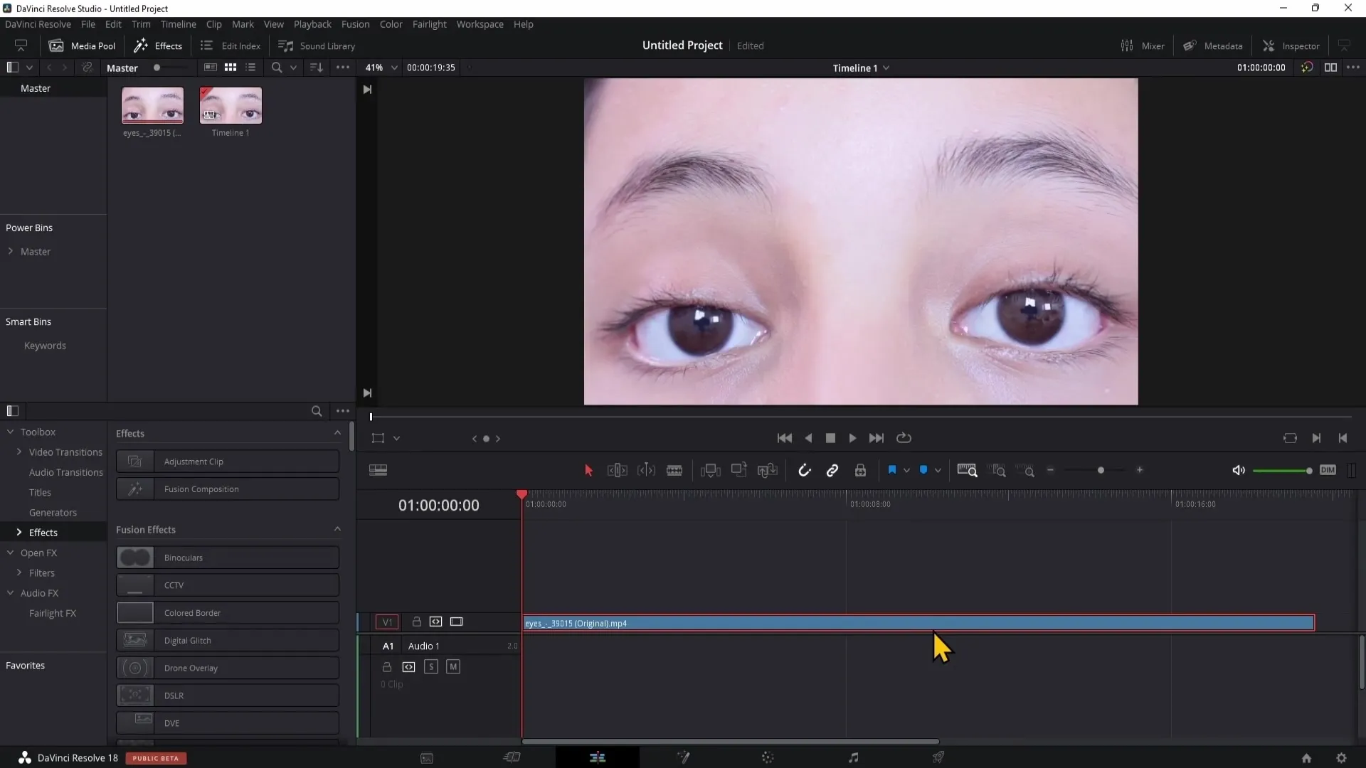Open the Media Pool panel
Viewport: 1366px width, 768px height.
82,46
